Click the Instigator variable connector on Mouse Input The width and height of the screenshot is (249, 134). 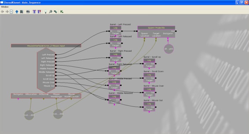[18, 99]
